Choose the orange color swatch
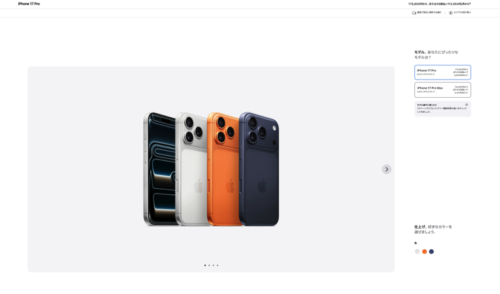This screenshot has height=294, width=500. click(425, 251)
